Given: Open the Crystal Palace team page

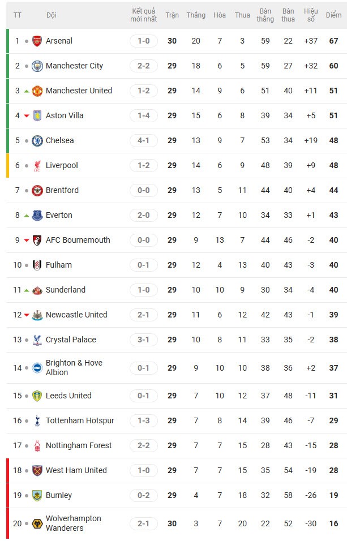Looking at the screenshot, I should click(69, 340).
